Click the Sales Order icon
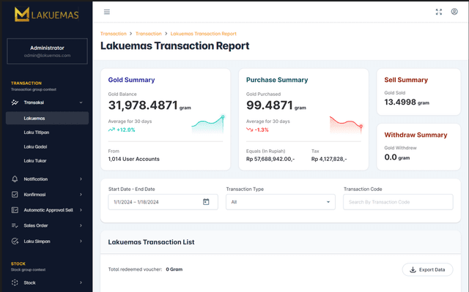The height and width of the screenshot is (292, 469). [x=15, y=225]
